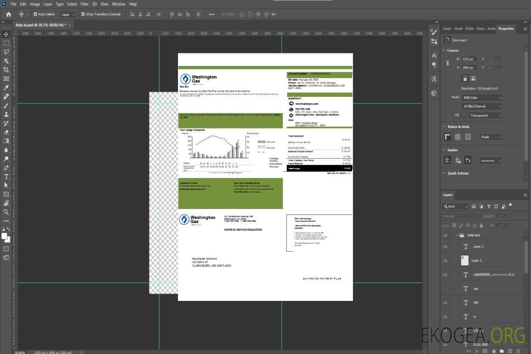Open the 3D panel cube icon
Viewport: 531px width, 354px height.
point(434,93)
